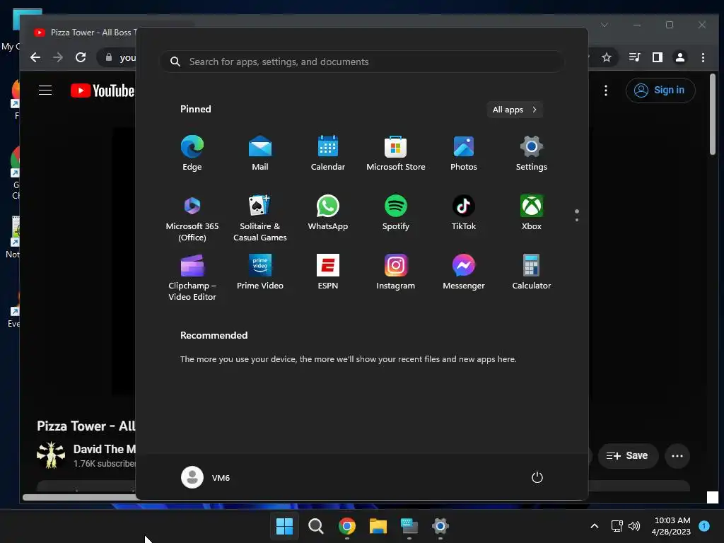This screenshot has width=724, height=543.
Task: Save the video to a playlist
Action: [x=627, y=456]
